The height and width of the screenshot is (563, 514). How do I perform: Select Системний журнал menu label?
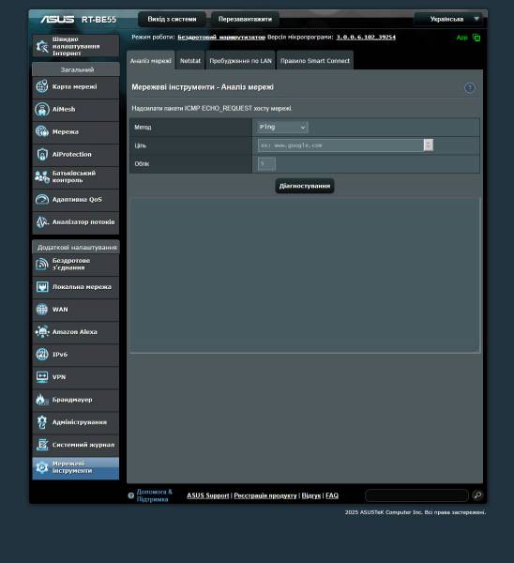pyautogui.click(x=83, y=445)
